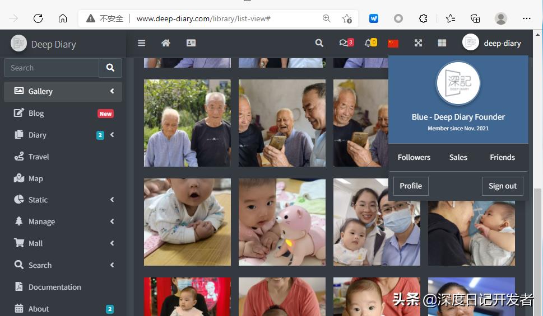Click the Map marker icon
The height and width of the screenshot is (316, 543).
pos(19,178)
